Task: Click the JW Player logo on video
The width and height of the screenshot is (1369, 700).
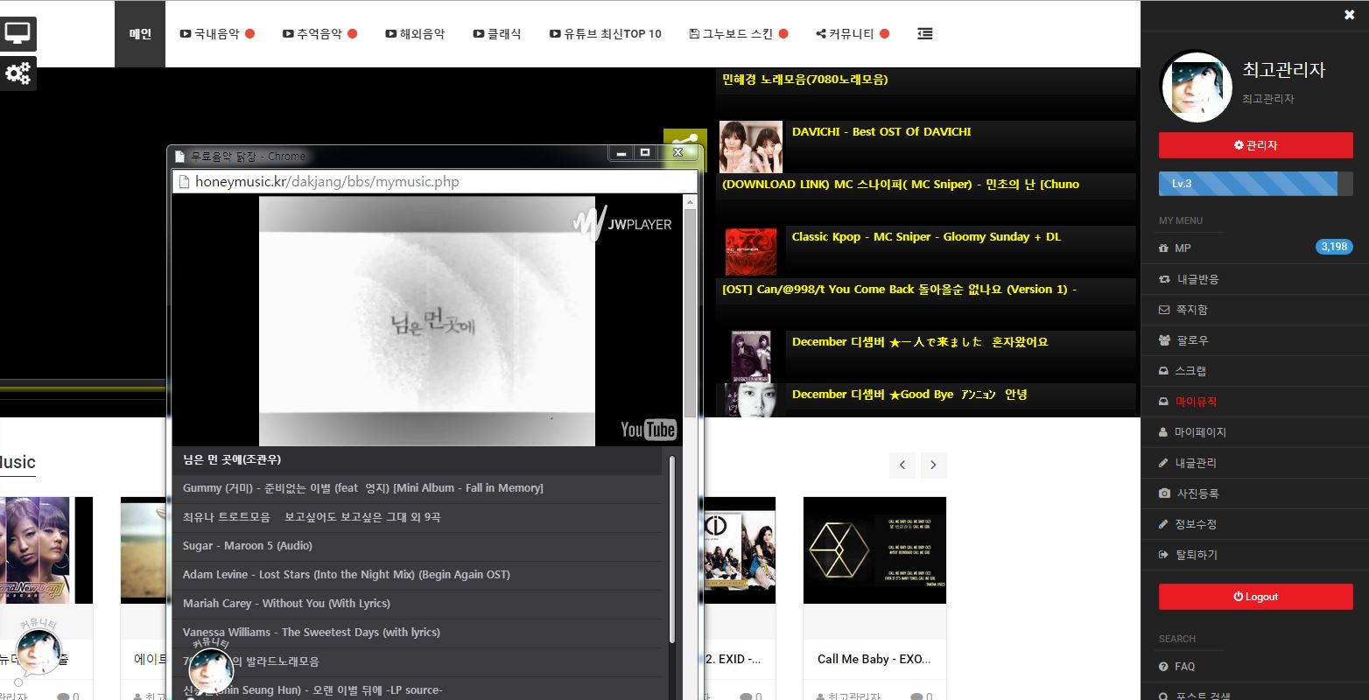Action: click(622, 223)
